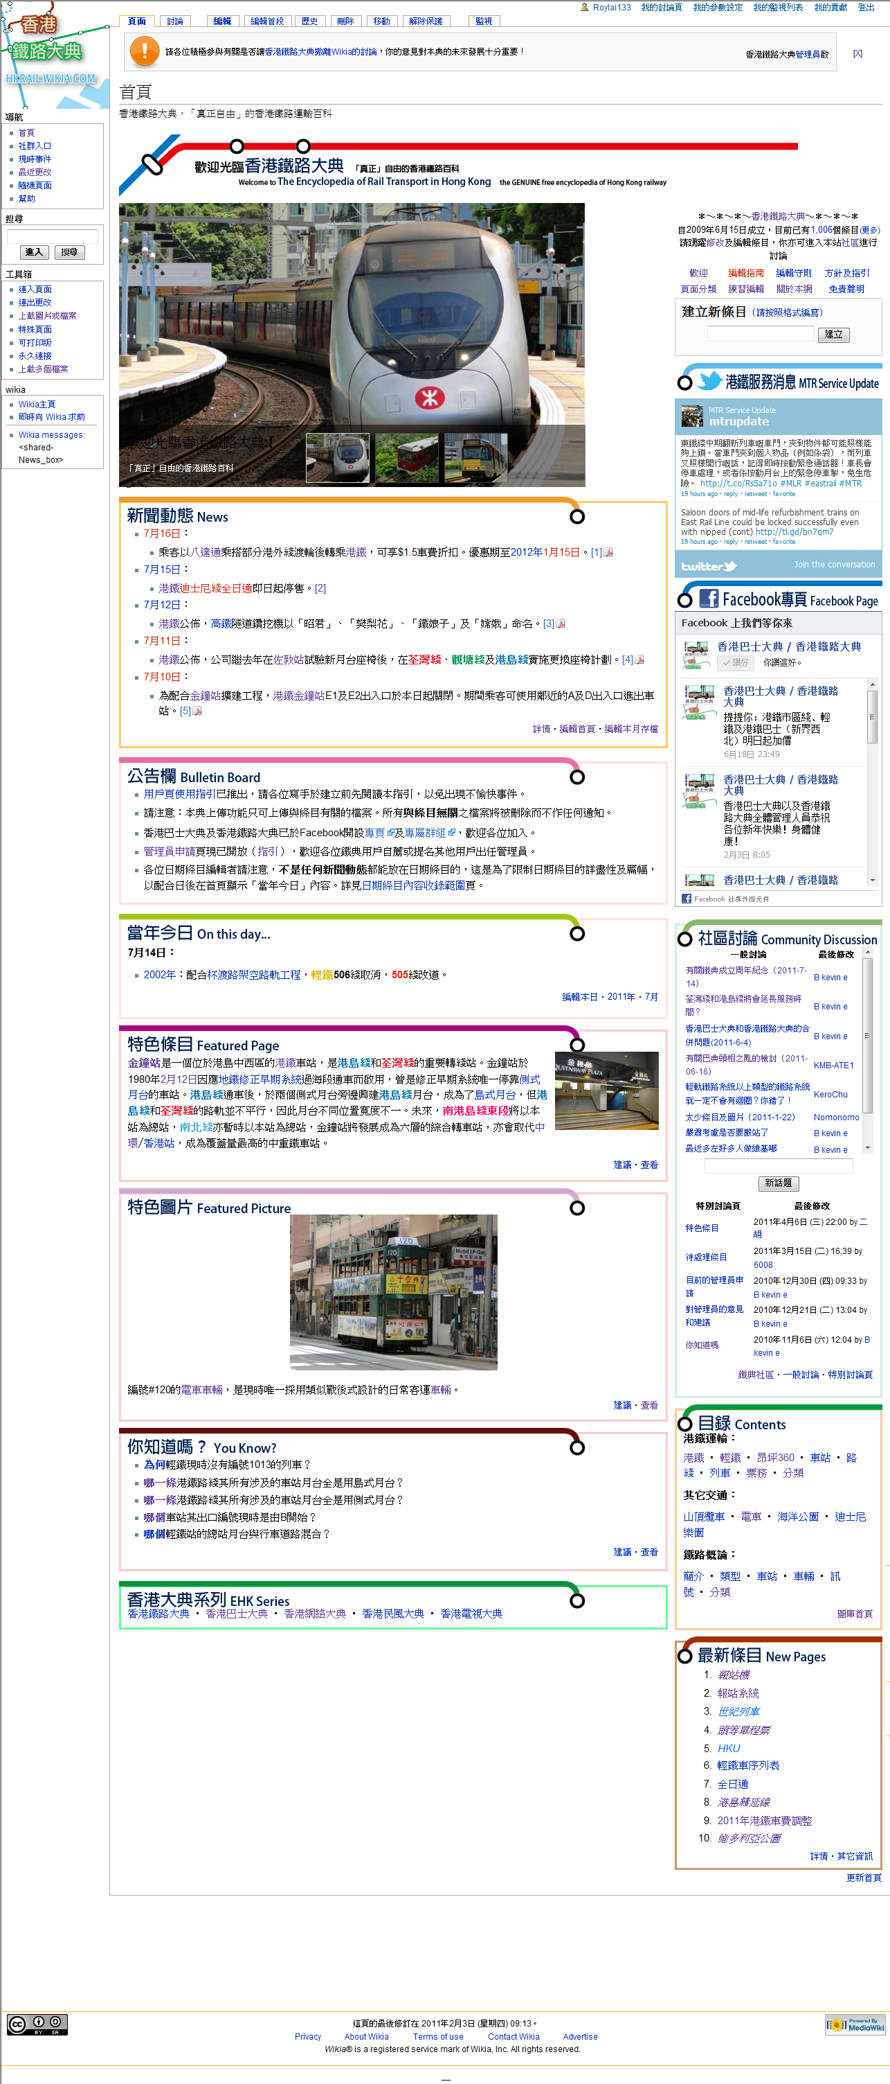The image size is (890, 2084).
Task: Open the 山頂纜車 link in Contents
Action: (704, 1517)
